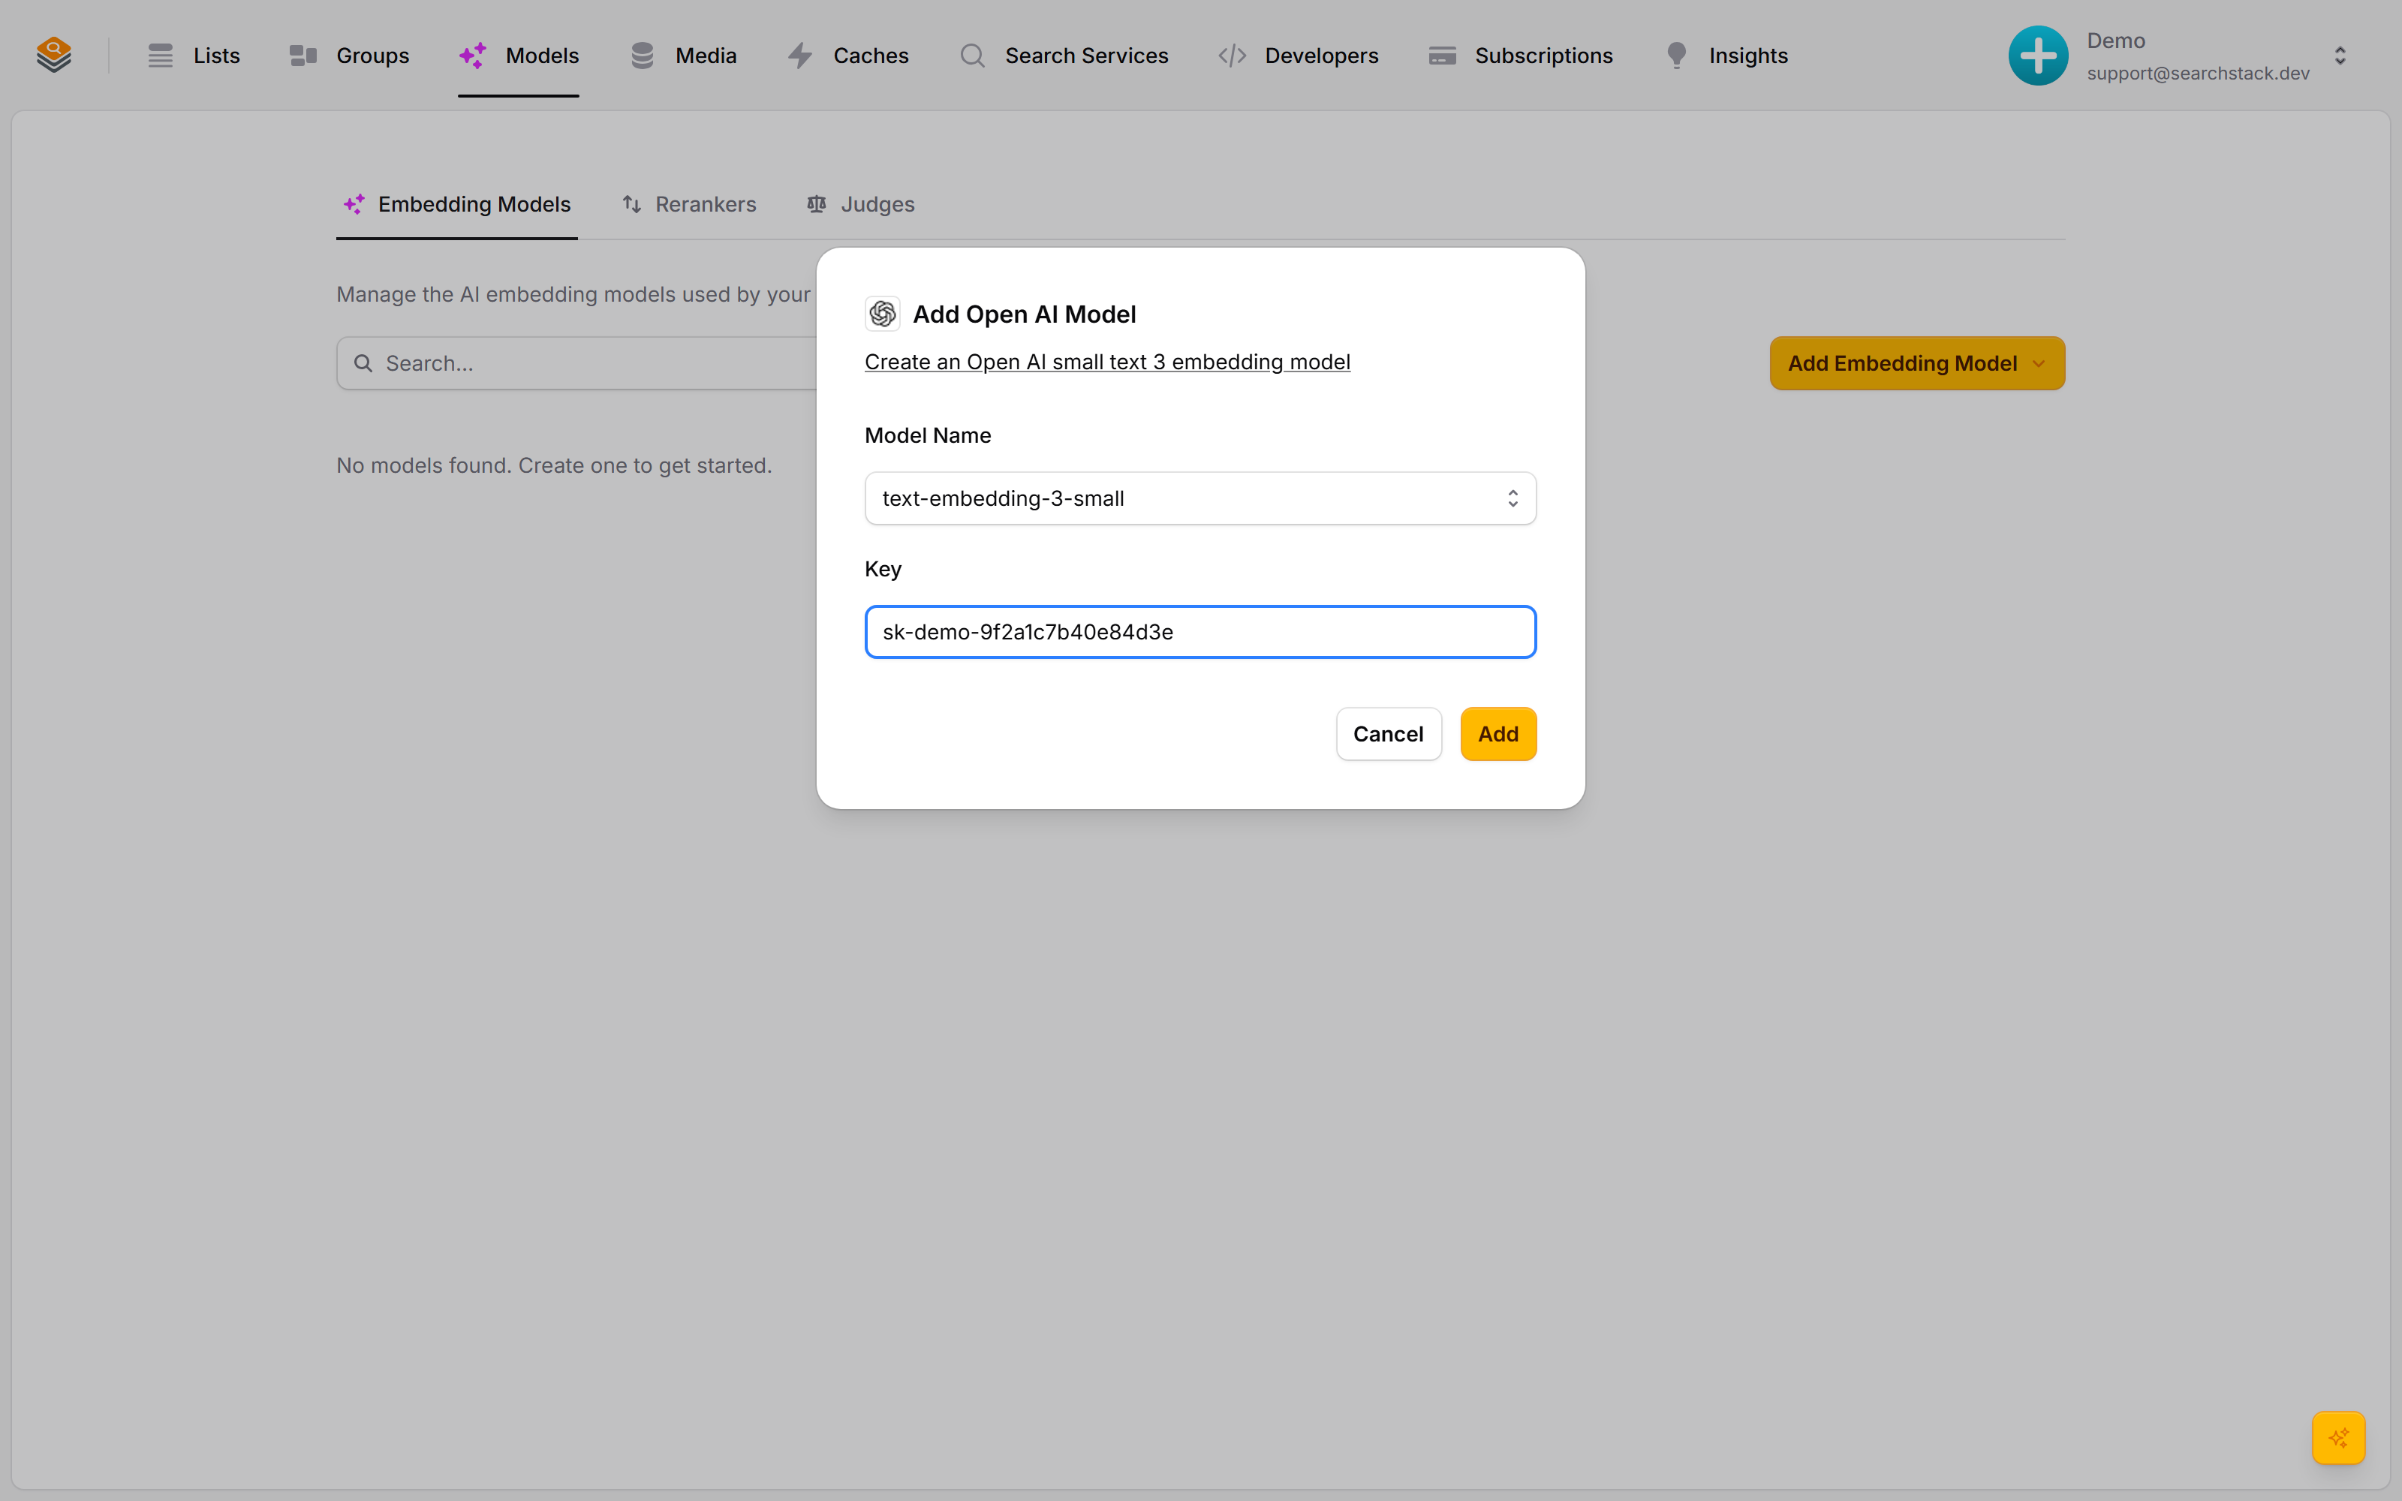Screen dimensions: 2402x1501
Task: Click the Demo account avatar
Action: coord(2039,56)
